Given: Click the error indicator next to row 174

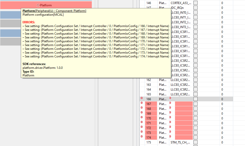Looking at the screenshot, I should [142, 137].
